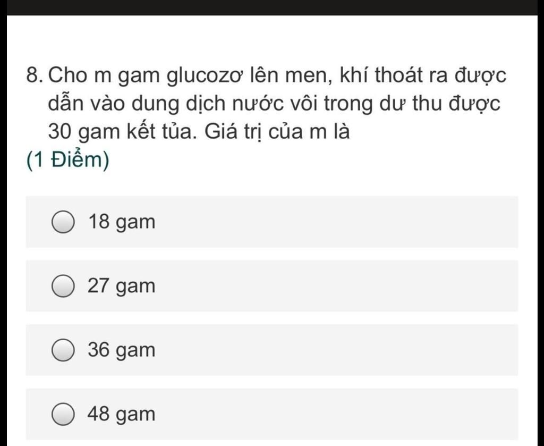Select the 27 gam radio button
This screenshot has height=446, width=544.
pos(63,286)
